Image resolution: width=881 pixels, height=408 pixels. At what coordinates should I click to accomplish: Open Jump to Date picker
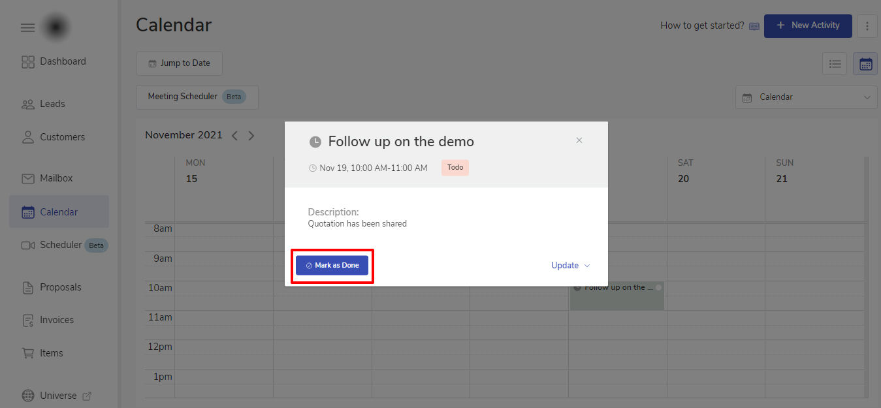pyautogui.click(x=179, y=63)
